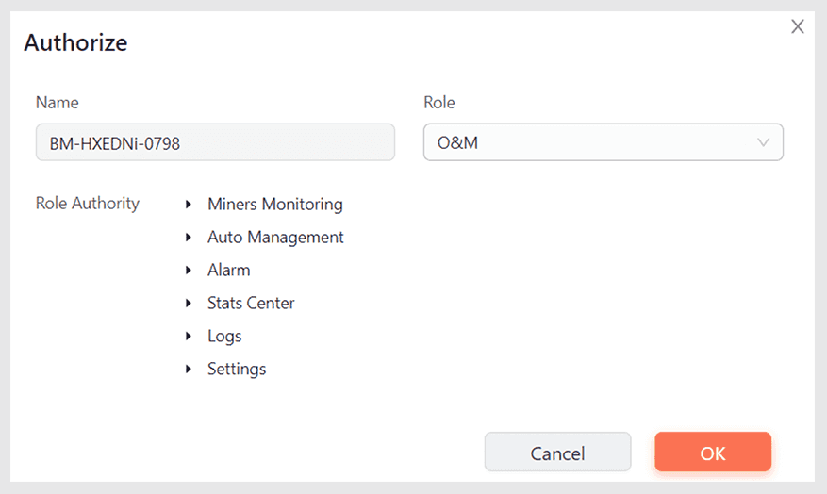Expand the arrow next to Auto Management
827x494 pixels.
(x=189, y=238)
